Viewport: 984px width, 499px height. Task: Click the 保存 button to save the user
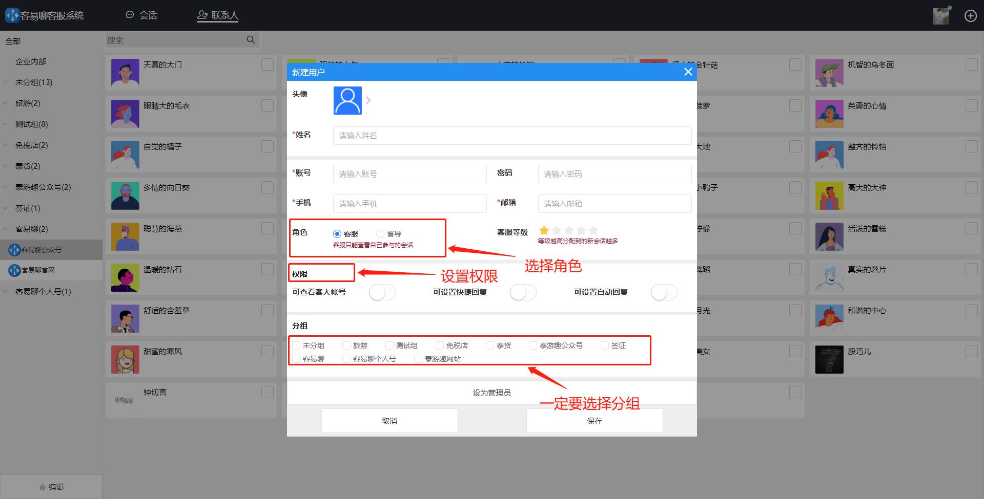click(594, 421)
